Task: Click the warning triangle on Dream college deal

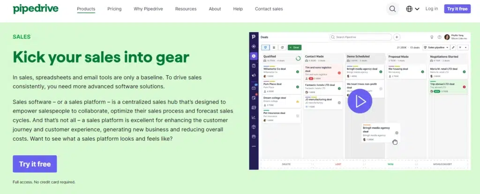Action: pyautogui.click(x=298, y=101)
